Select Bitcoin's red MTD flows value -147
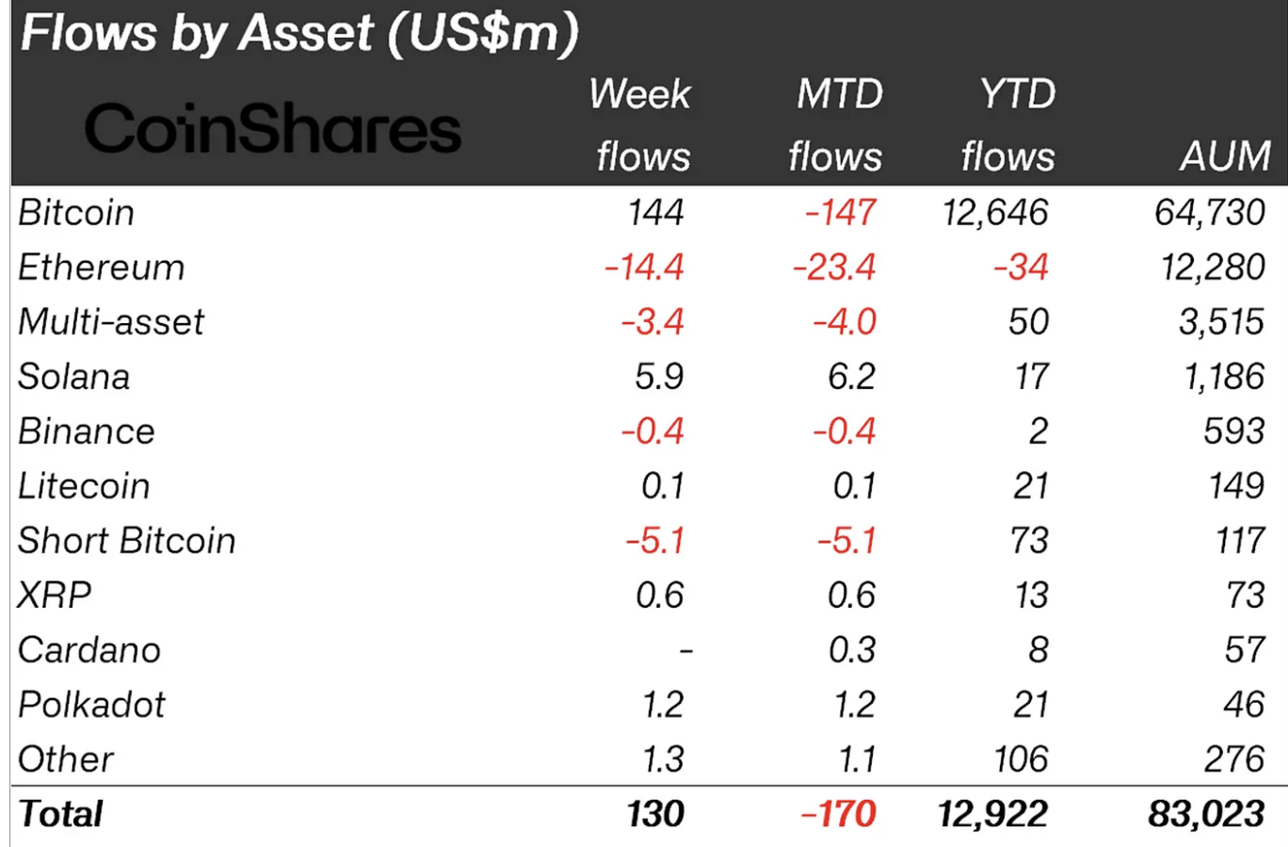The width and height of the screenshot is (1288, 847). (840, 213)
